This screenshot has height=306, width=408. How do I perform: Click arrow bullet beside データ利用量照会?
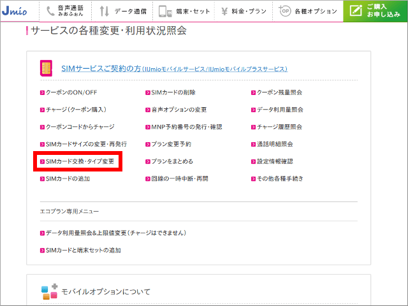tap(254, 110)
